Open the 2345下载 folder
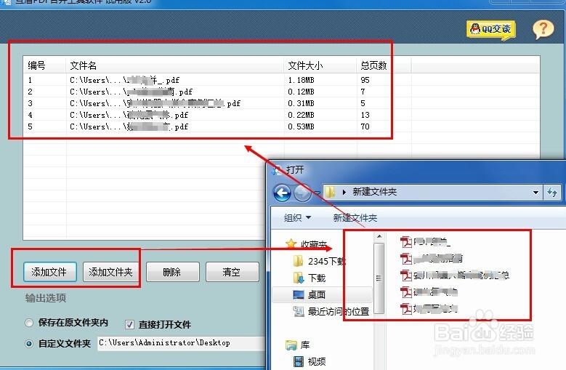Screen dimensions: 566x370 click(x=321, y=261)
